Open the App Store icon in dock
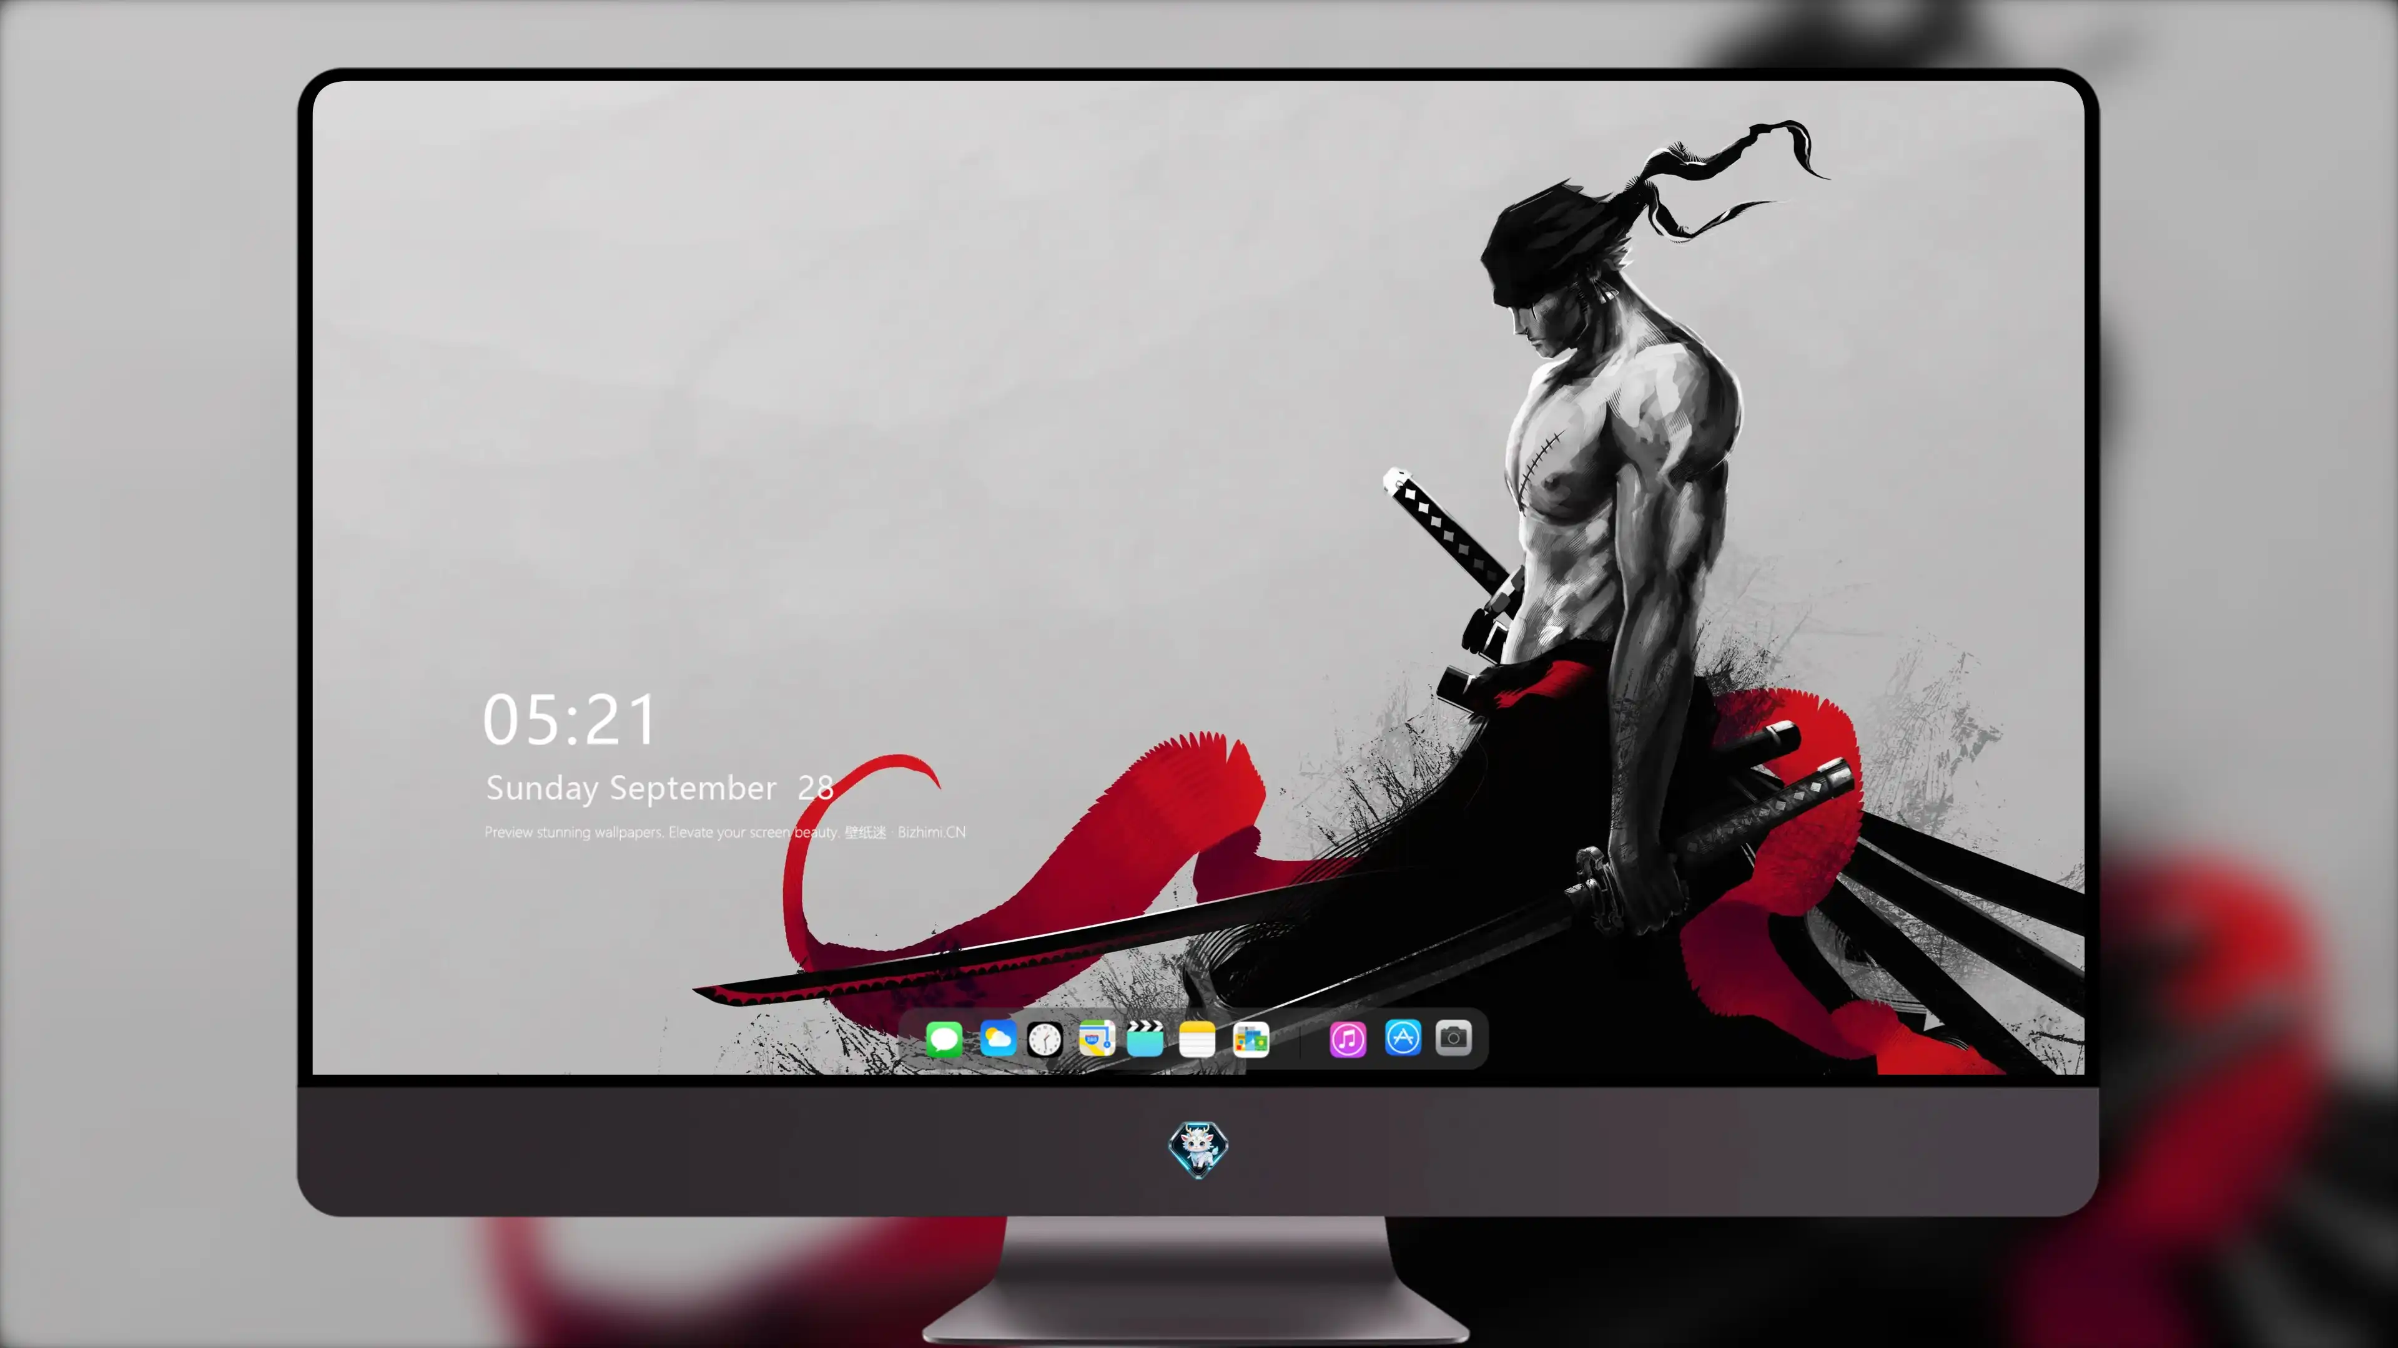Image resolution: width=2398 pixels, height=1348 pixels. click(x=1403, y=1037)
